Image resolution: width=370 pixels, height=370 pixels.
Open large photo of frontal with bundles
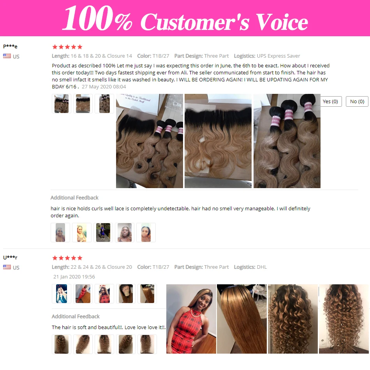[150, 141]
